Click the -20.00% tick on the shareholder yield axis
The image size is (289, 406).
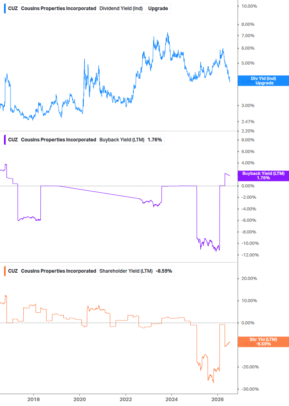[x=250, y=367]
